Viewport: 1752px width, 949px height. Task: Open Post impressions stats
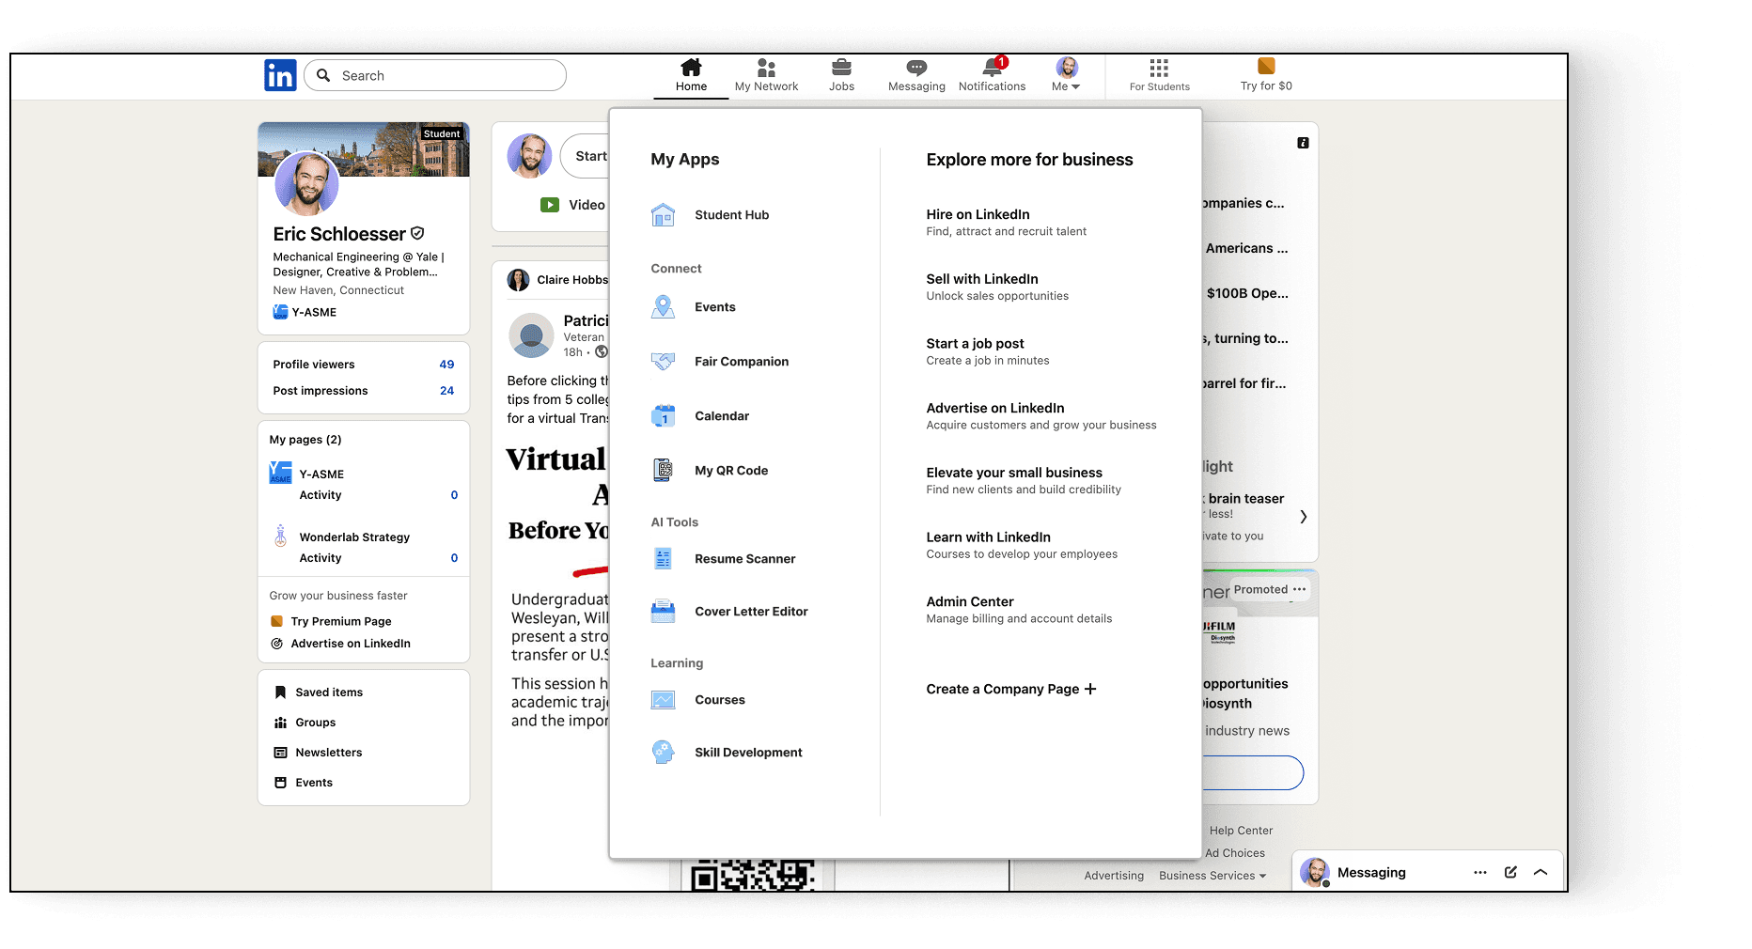(364, 391)
